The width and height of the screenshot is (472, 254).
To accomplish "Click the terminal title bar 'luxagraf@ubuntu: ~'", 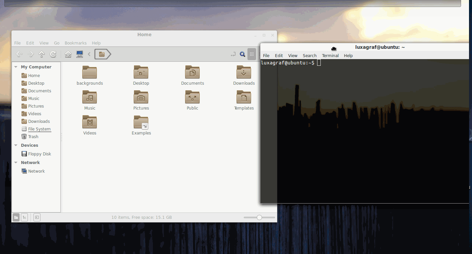I will (380, 47).
